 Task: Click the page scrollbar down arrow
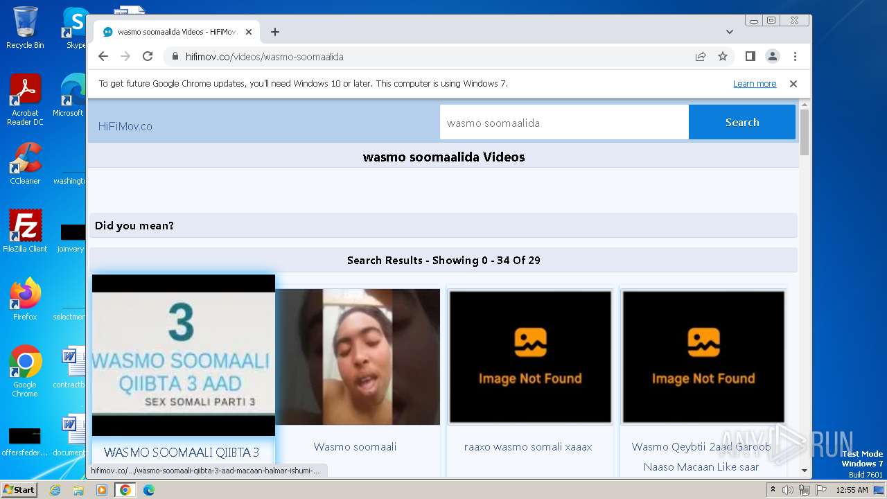[805, 471]
